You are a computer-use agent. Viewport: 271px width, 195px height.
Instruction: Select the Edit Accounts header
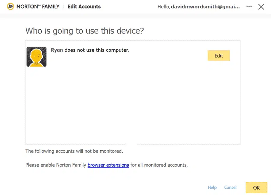(x=84, y=6)
